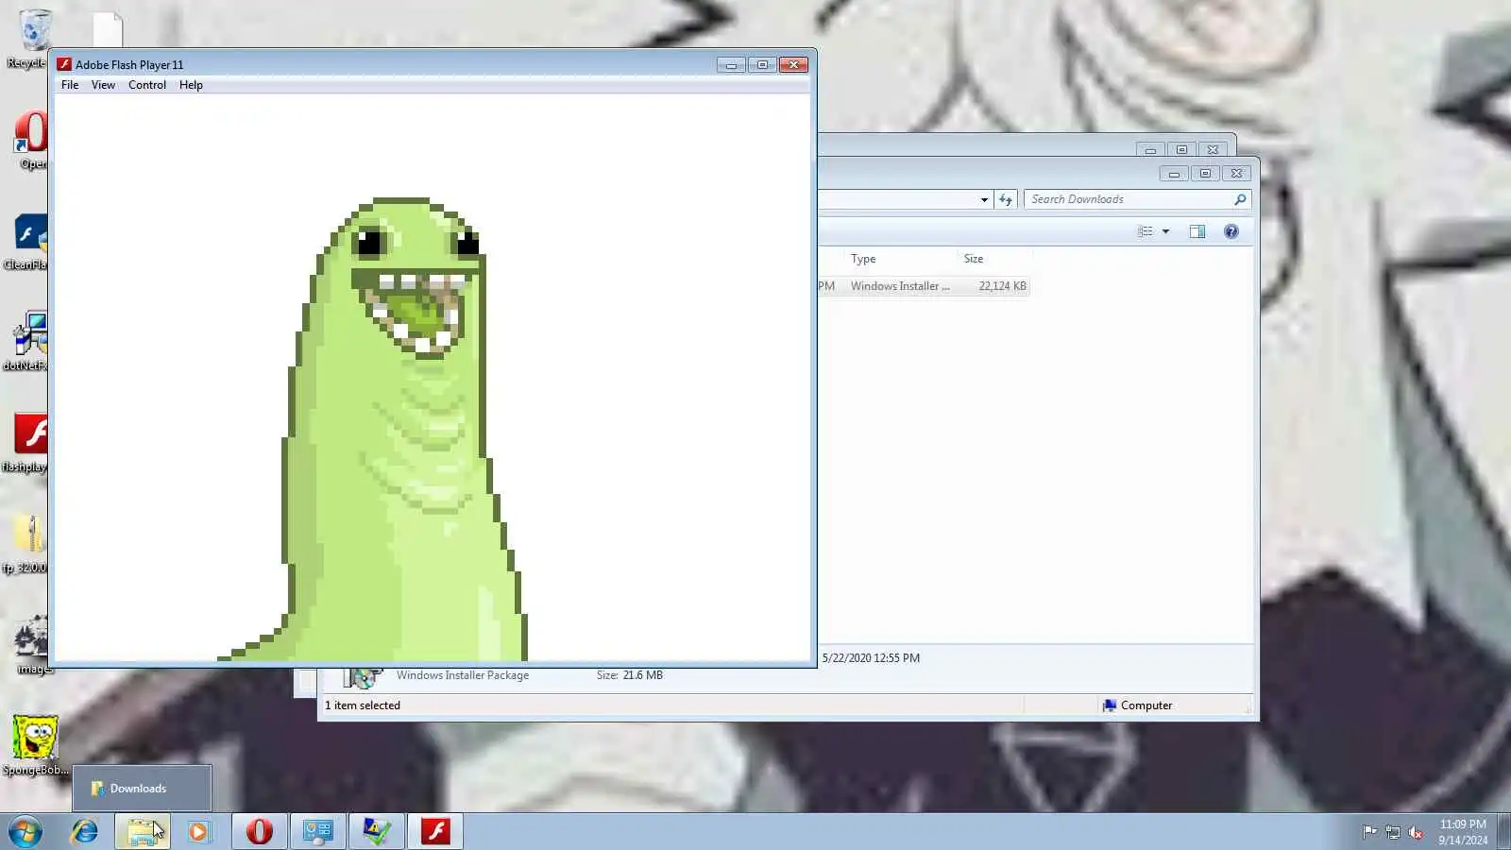Image resolution: width=1511 pixels, height=850 pixels.
Task: Open the installer taskbar button with checkmark
Action: (377, 831)
